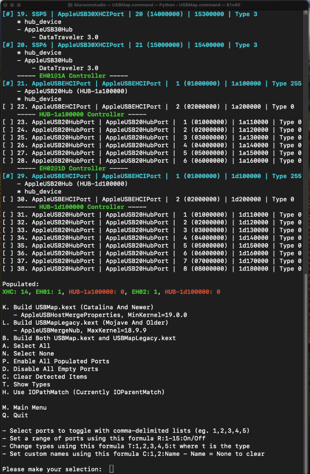The height and width of the screenshot is (474, 310).
Task: Click option 'T. Show Types'
Action: (26, 384)
